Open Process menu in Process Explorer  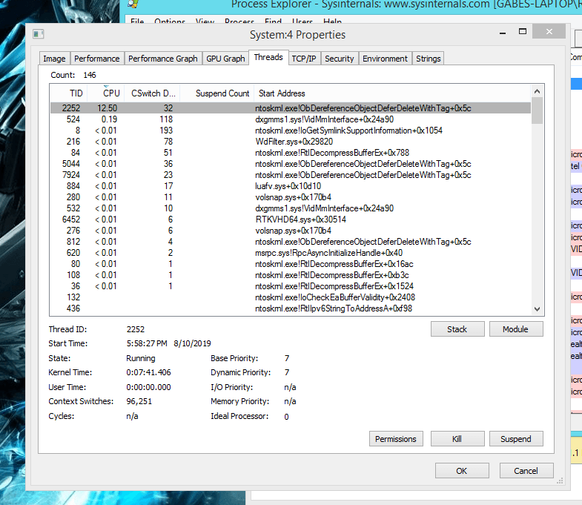click(239, 22)
